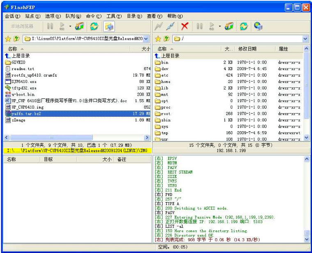The image size is (312, 253).
Task: Expand the remote path dropdown
Action: click(x=305, y=39)
